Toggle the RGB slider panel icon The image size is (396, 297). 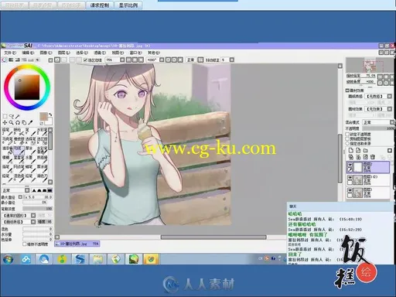tap(11, 60)
